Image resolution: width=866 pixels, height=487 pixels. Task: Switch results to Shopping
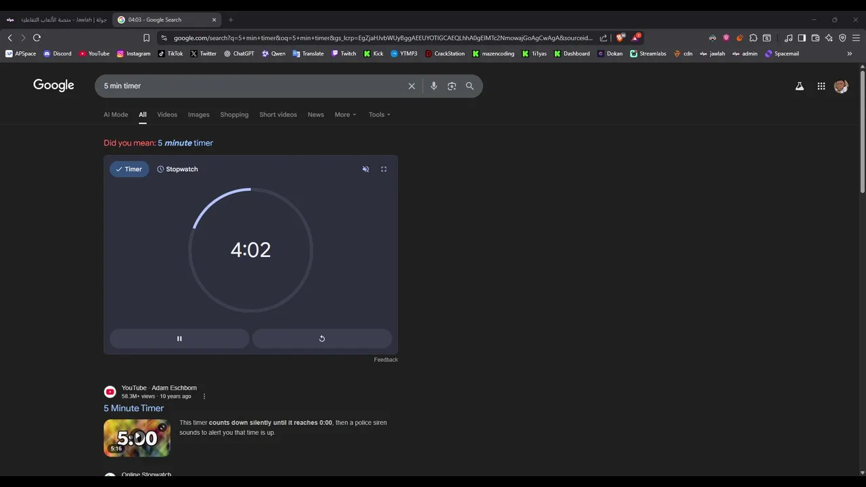tap(234, 114)
